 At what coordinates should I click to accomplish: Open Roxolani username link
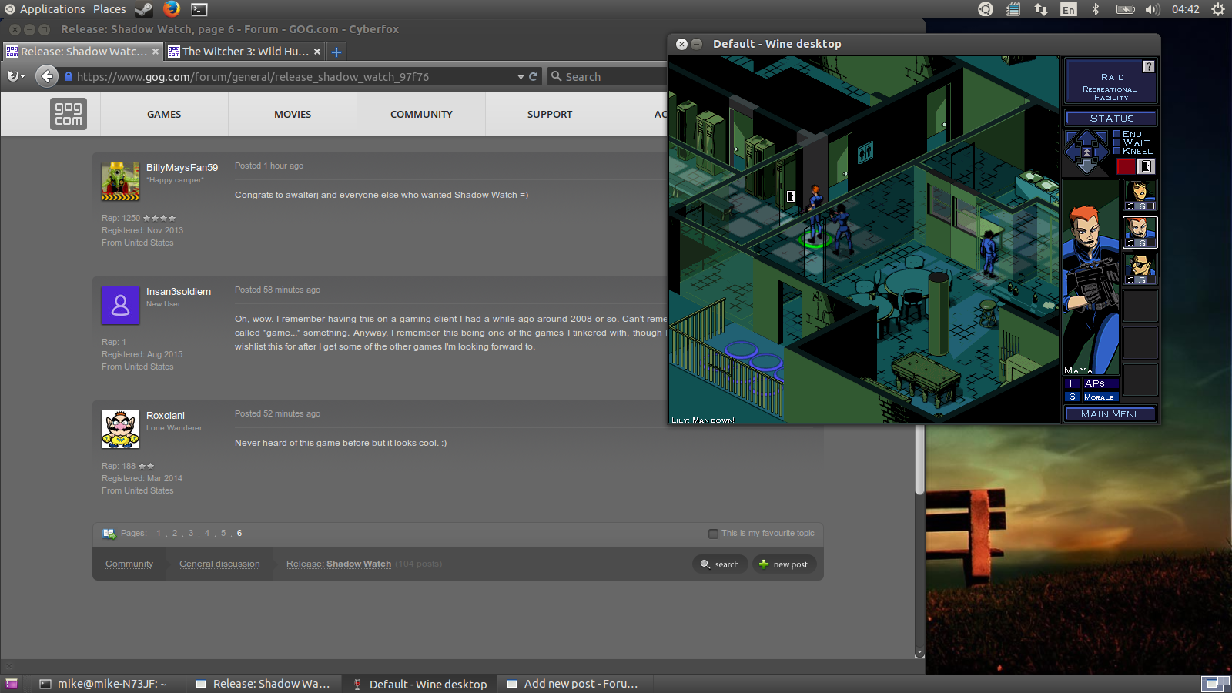166,415
